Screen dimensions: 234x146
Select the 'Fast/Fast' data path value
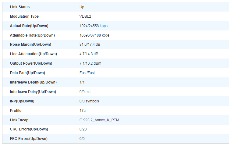[x=87, y=73]
